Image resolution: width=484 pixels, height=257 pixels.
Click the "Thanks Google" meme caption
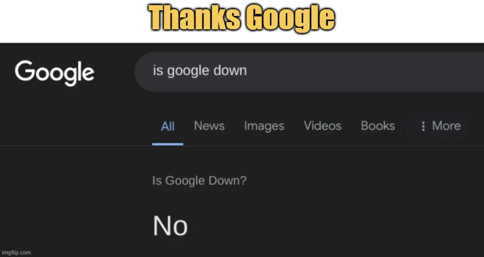(x=242, y=18)
